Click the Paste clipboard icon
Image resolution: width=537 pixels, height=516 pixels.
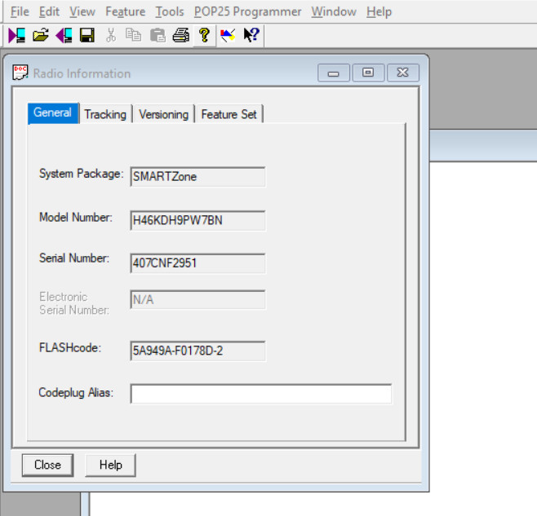click(158, 35)
